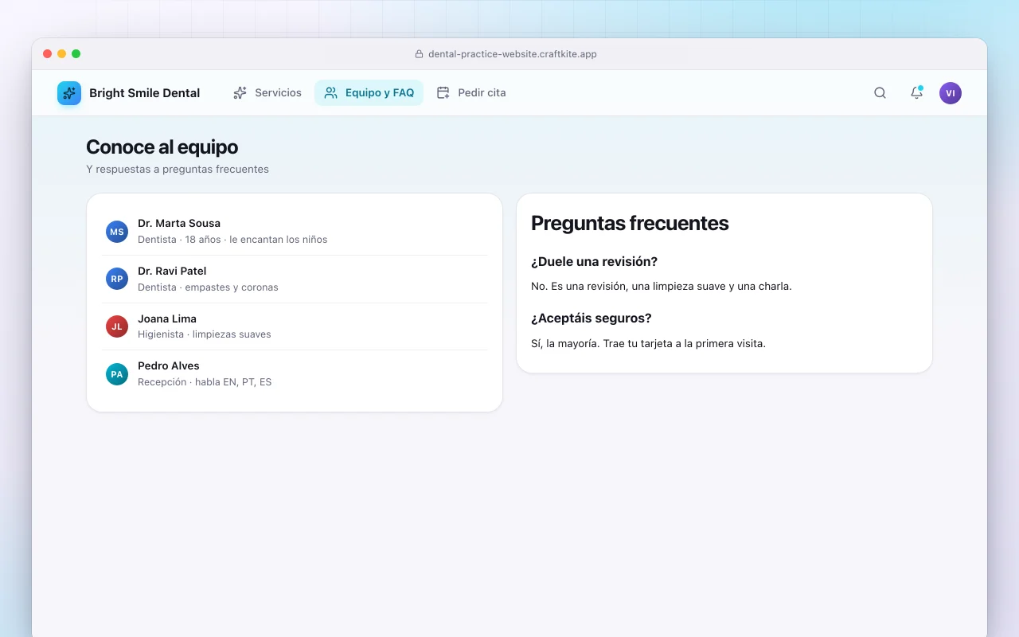Viewport: 1019px width, 637px height.
Task: Click the search magnifier icon
Action: [x=880, y=93]
